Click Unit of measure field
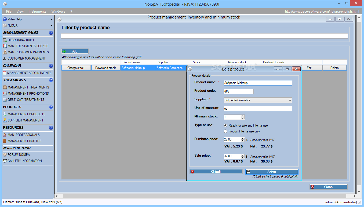The width and height of the screenshot is (364, 207). [258, 109]
